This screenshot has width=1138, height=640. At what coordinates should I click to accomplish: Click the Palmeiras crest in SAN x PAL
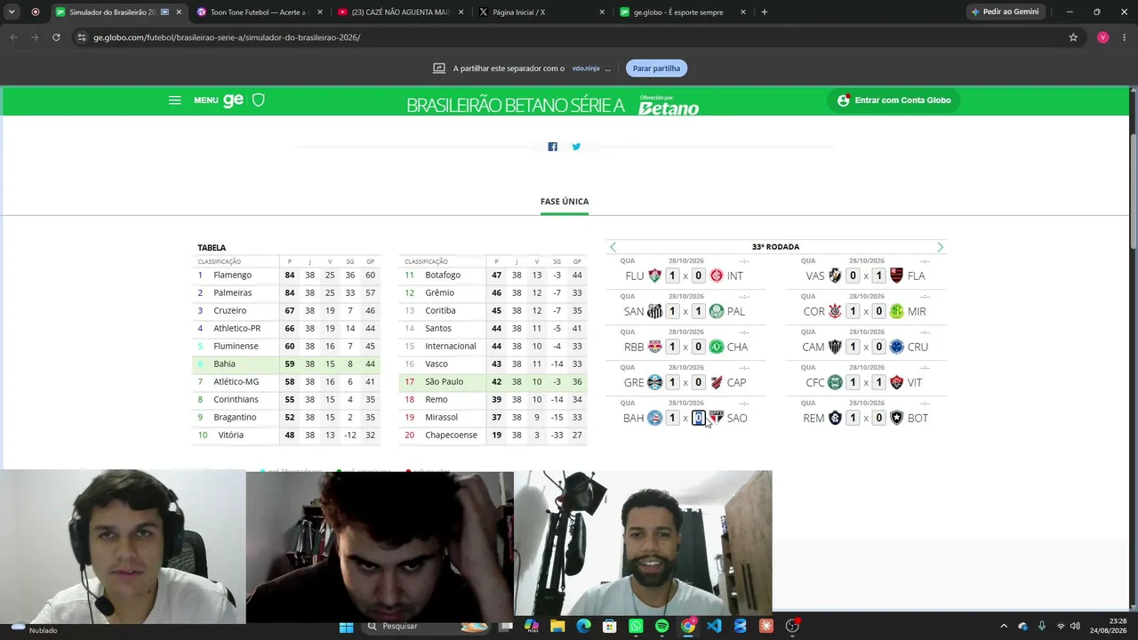[717, 311]
